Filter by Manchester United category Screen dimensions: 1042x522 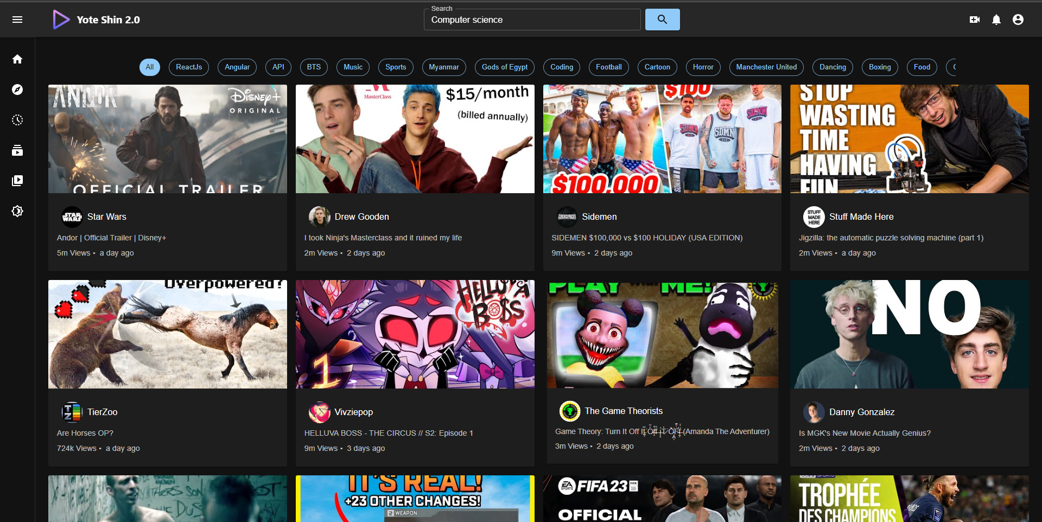[x=766, y=67]
